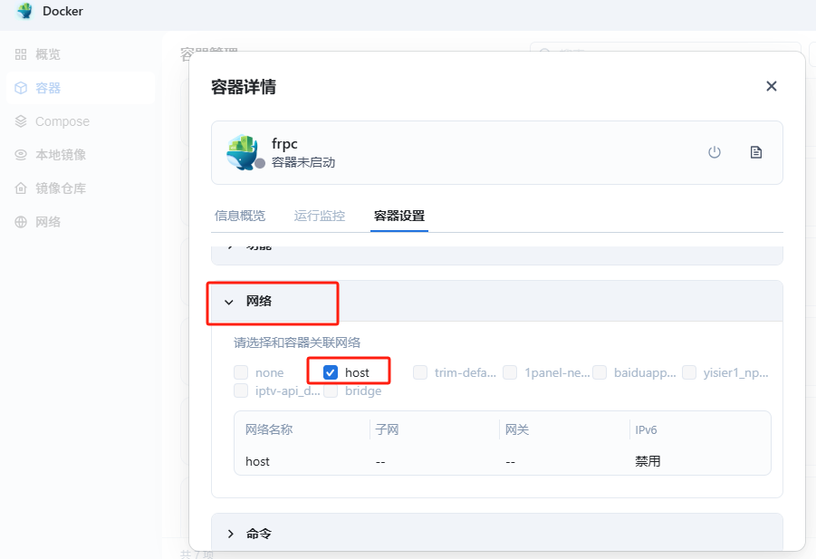This screenshot has width=816, height=559.
Task: Click the power icon for frpc container
Action: [x=714, y=152]
